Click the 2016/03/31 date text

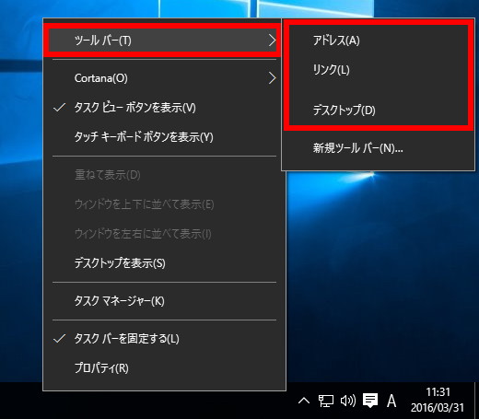tap(438, 408)
